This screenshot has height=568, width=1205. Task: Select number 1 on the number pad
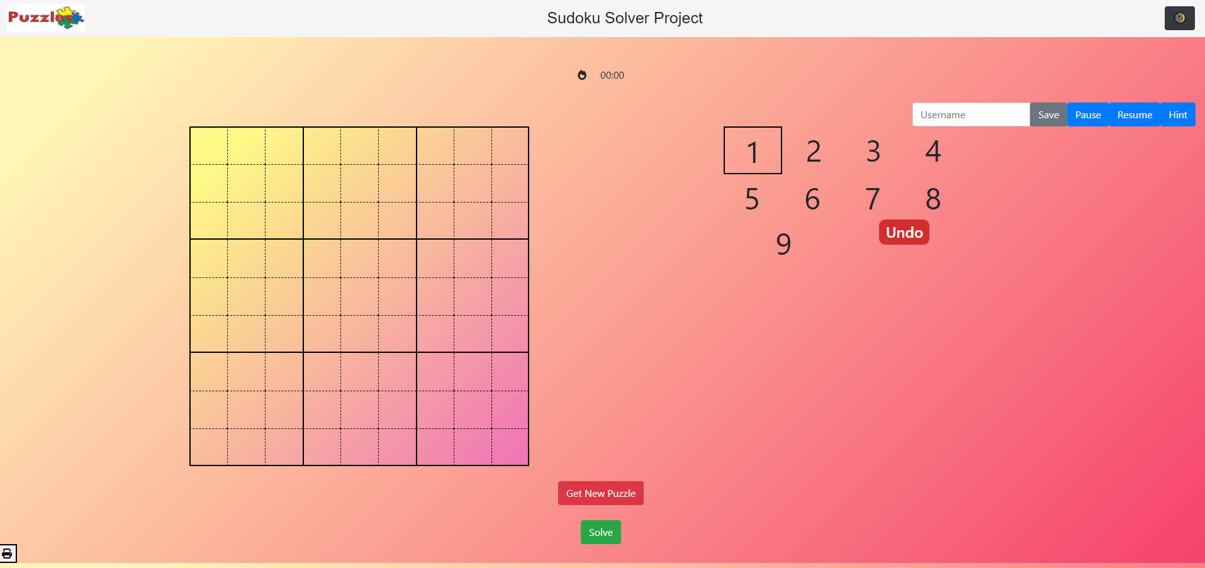pos(753,150)
